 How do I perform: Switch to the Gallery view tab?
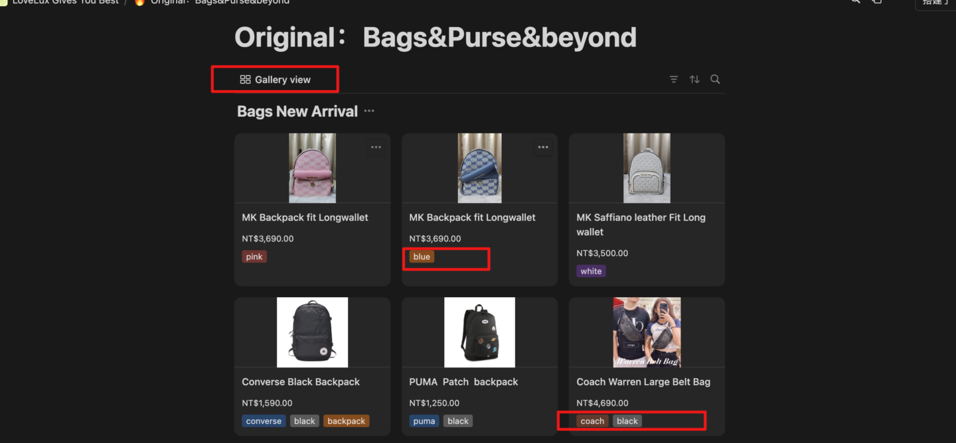pyautogui.click(x=276, y=80)
